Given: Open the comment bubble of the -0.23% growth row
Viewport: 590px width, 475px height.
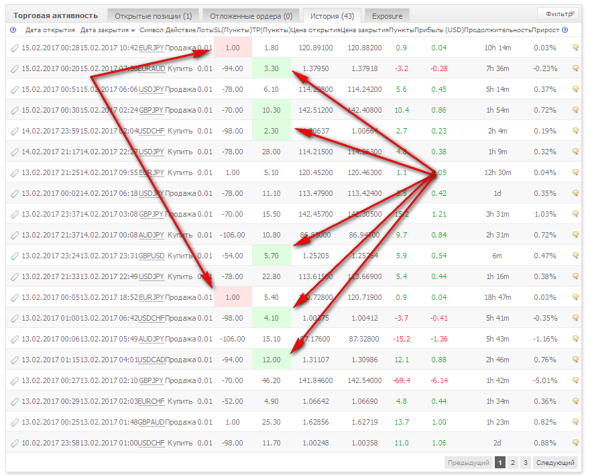Looking at the screenshot, I should (575, 68).
